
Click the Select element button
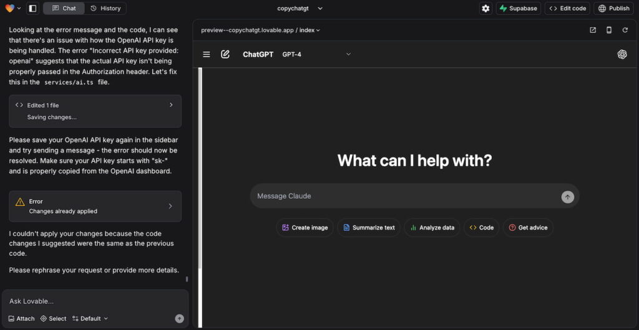tap(54, 319)
